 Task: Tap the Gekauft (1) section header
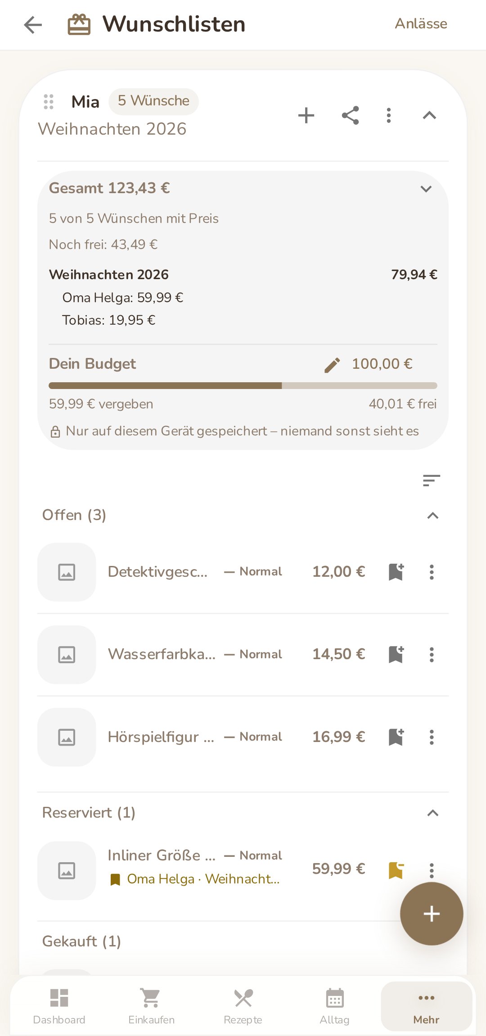pos(81,941)
